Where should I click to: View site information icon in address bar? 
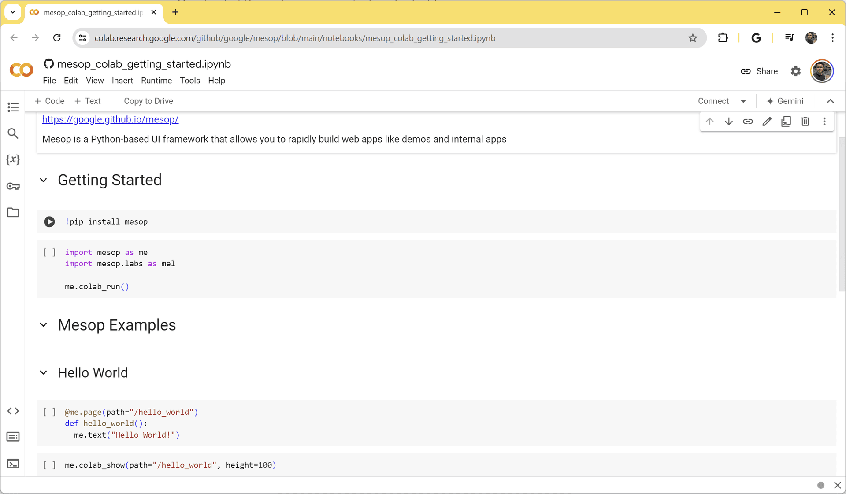pos(82,38)
